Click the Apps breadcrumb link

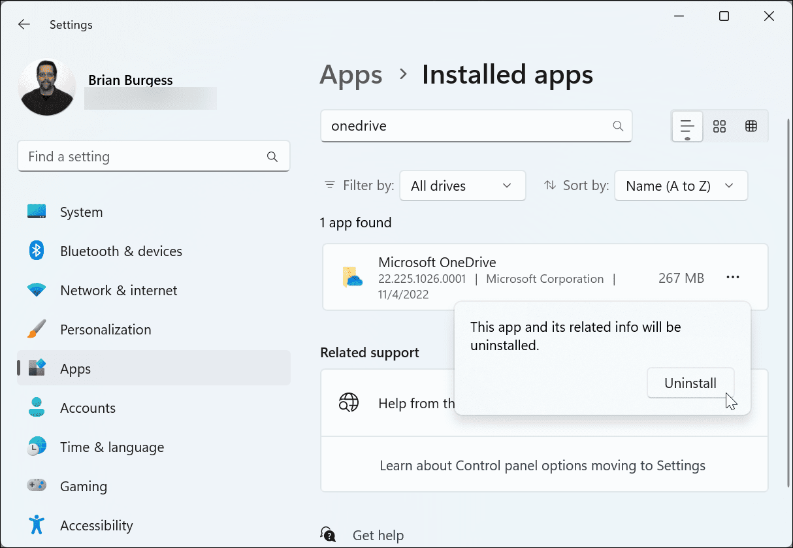(x=351, y=74)
